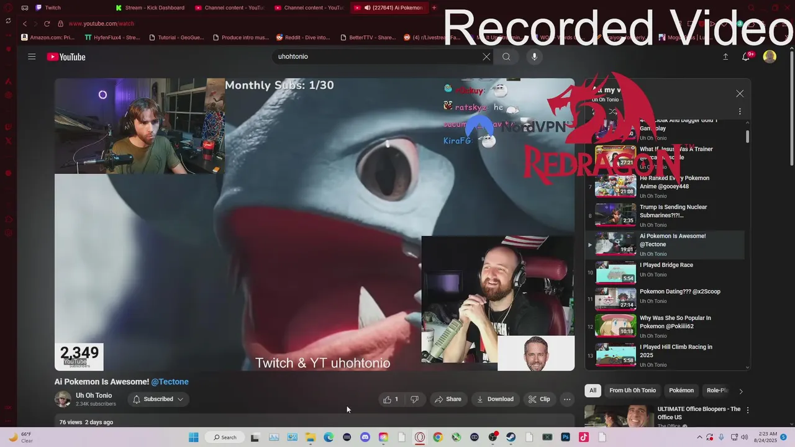Open a new browser tab
Viewport: 795px width, 447px height.
coord(434,7)
